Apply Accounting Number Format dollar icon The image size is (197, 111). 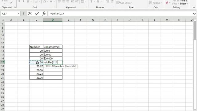coord(91,1)
